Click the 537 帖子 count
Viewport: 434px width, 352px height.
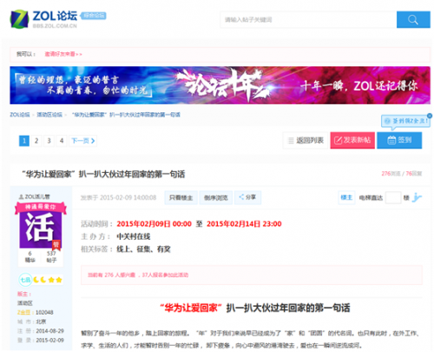[51, 256]
